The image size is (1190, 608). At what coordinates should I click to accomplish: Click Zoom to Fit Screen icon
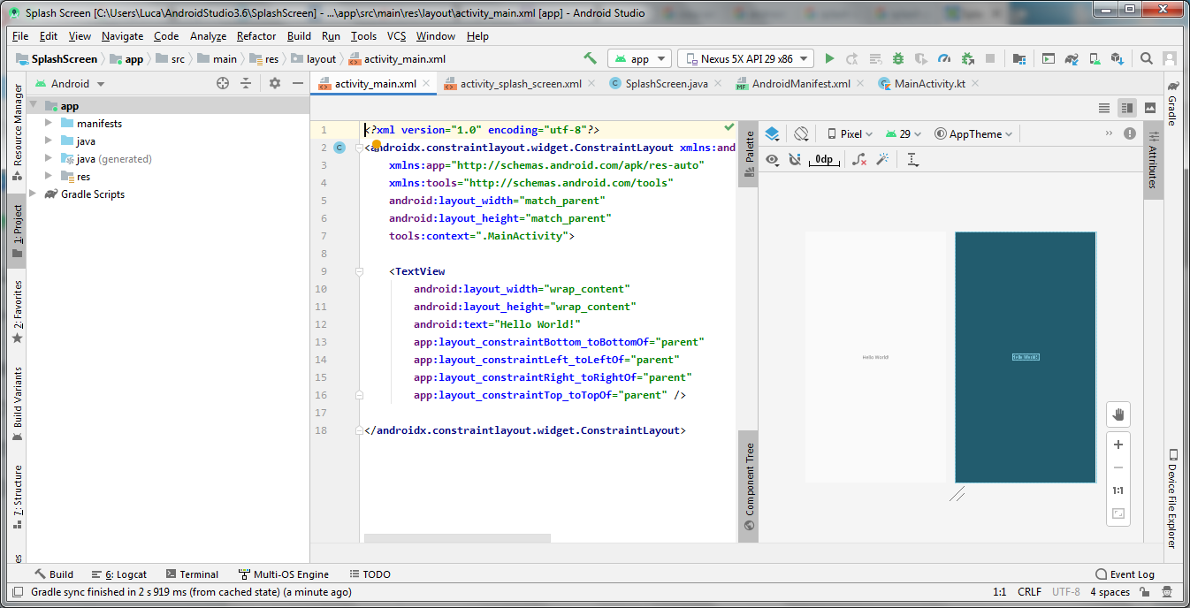point(1118,513)
